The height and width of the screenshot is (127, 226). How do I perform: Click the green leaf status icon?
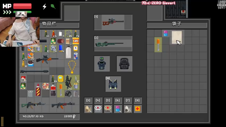(53, 6)
